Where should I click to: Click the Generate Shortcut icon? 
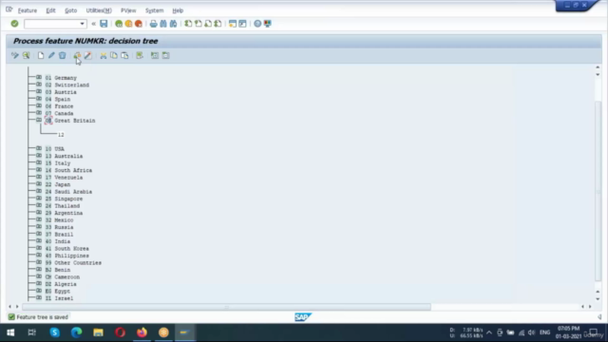[x=242, y=24]
